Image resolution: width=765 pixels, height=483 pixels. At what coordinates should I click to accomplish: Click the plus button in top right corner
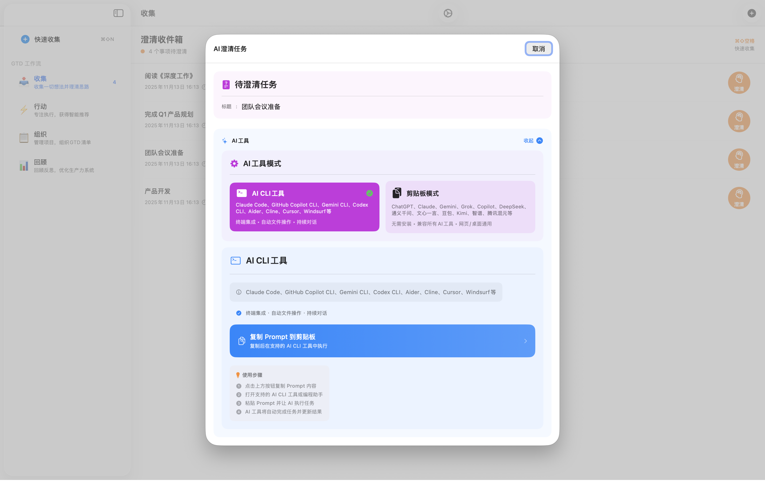tap(751, 13)
